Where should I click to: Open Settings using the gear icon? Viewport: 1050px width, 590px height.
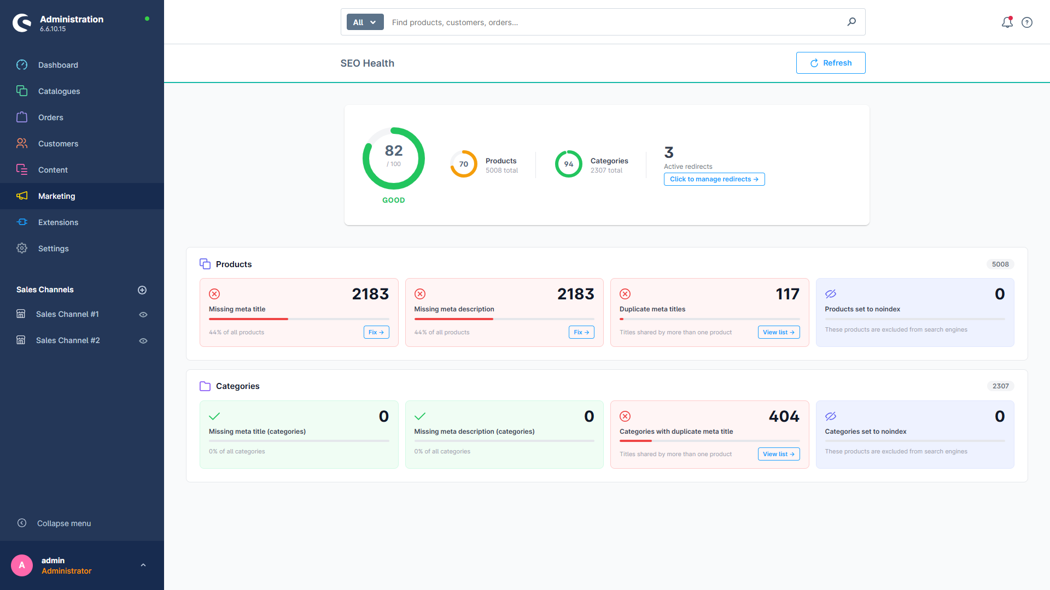click(22, 248)
